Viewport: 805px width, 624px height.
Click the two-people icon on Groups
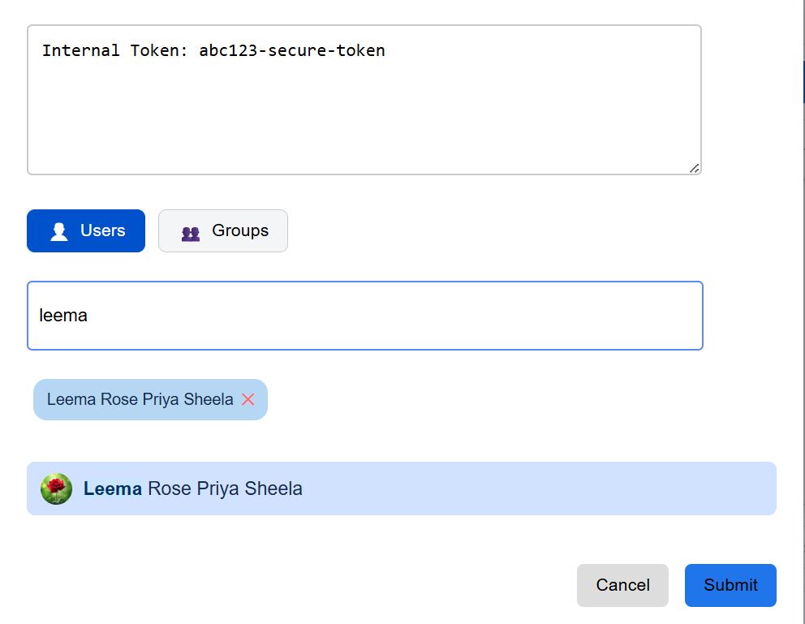coord(191,232)
